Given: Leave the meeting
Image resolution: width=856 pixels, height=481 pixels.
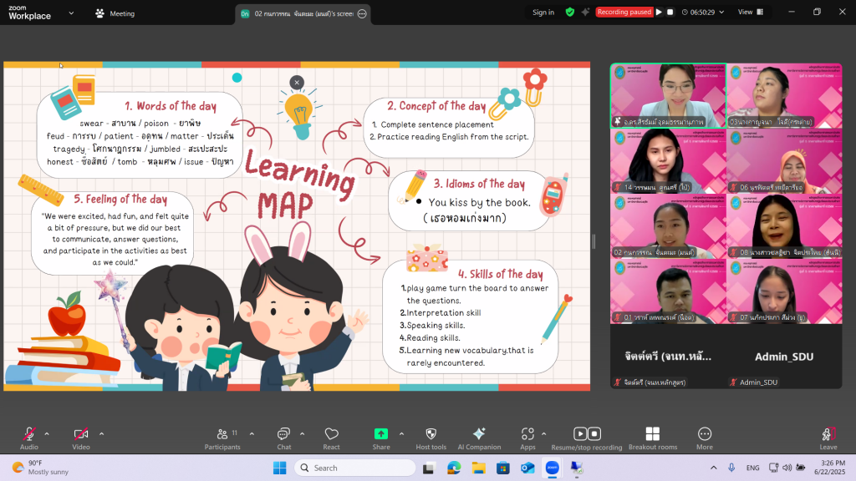Looking at the screenshot, I should tap(828, 437).
